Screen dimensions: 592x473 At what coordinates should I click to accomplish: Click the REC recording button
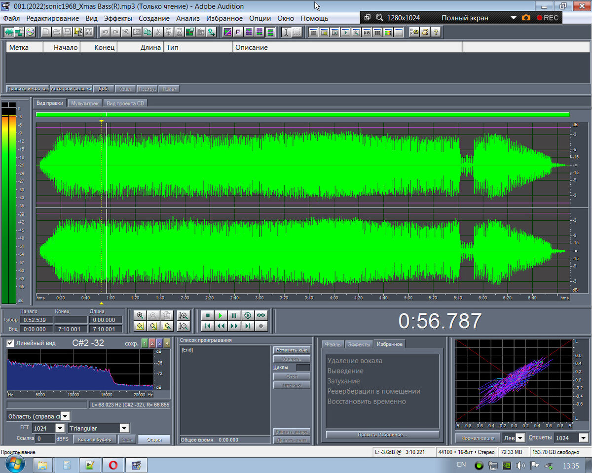pyautogui.click(x=548, y=17)
